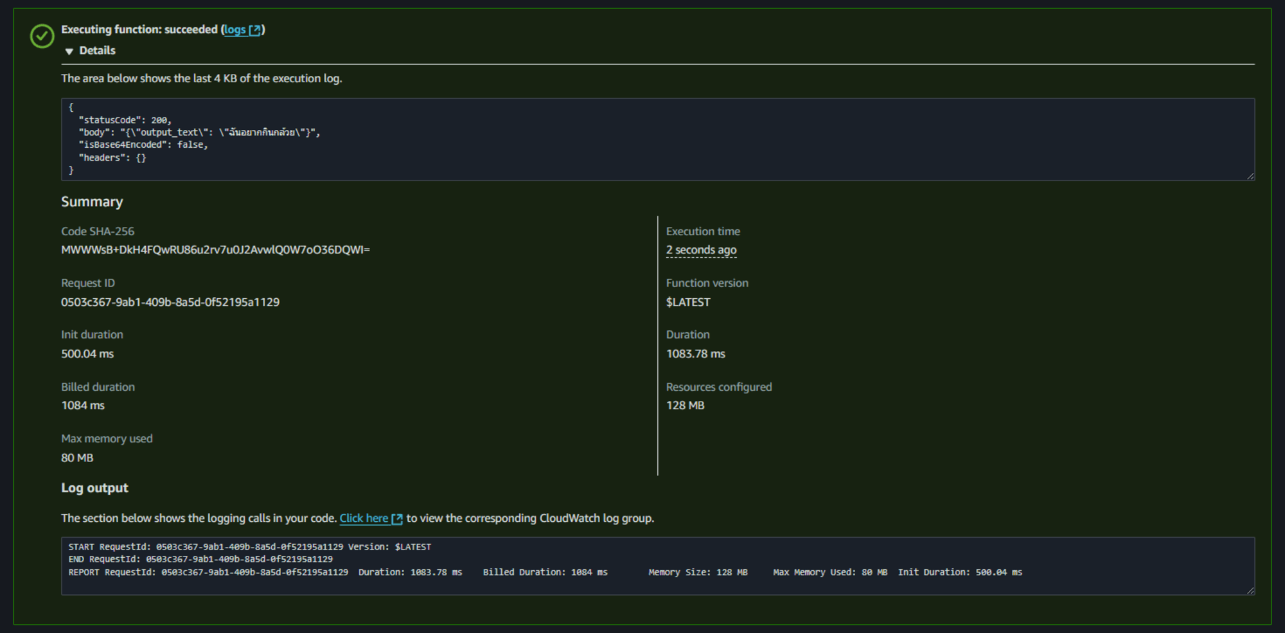Click the "body" output_text line
Viewport: 1285px width, 633px height.
point(199,132)
